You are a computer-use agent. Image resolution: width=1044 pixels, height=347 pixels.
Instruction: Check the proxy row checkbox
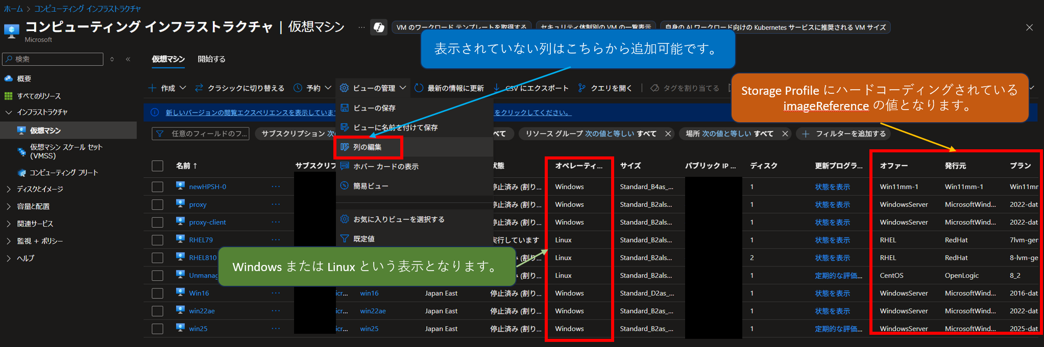click(x=157, y=204)
